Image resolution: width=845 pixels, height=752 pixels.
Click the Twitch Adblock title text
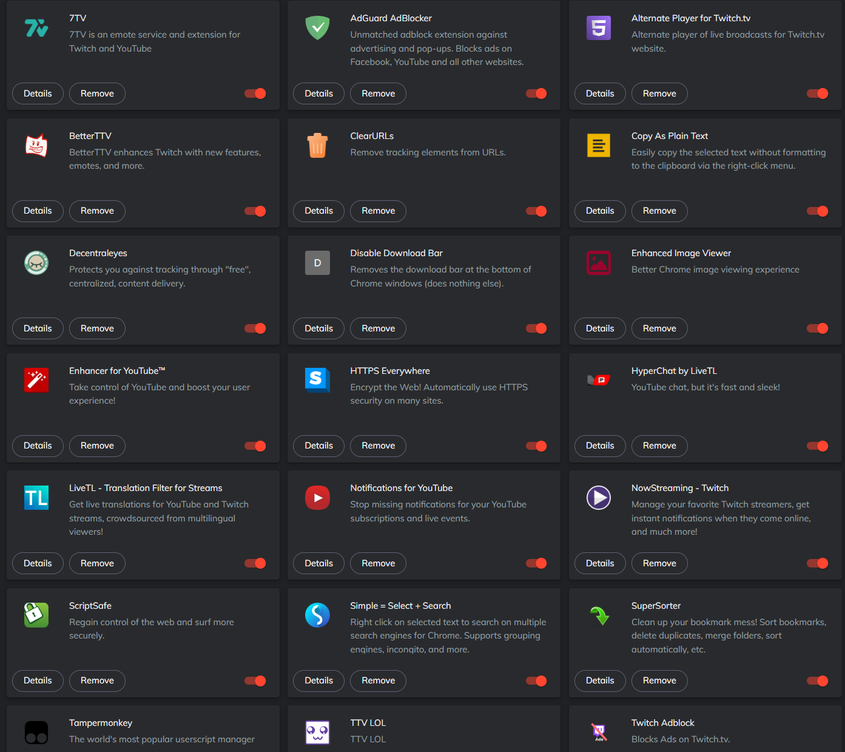[662, 723]
